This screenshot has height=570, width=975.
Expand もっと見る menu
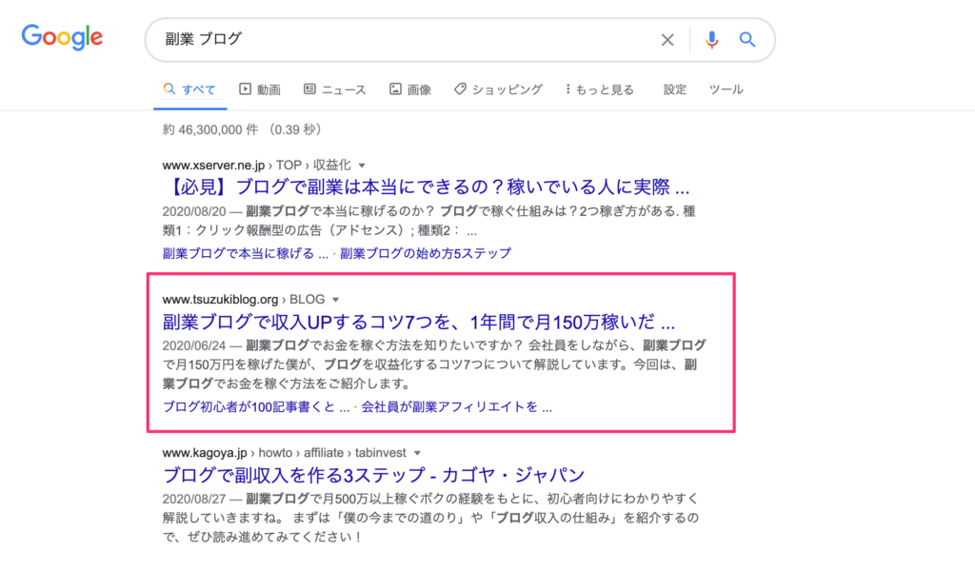[600, 89]
